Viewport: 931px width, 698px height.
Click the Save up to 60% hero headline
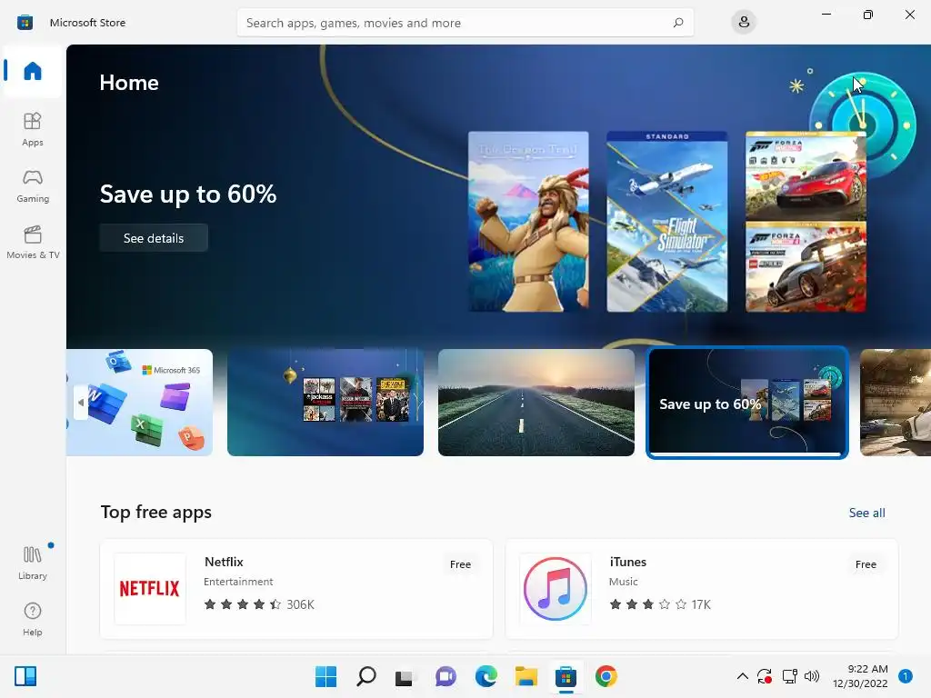tap(188, 194)
